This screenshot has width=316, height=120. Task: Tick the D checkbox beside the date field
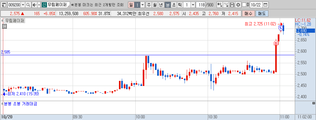(x=244, y=5)
